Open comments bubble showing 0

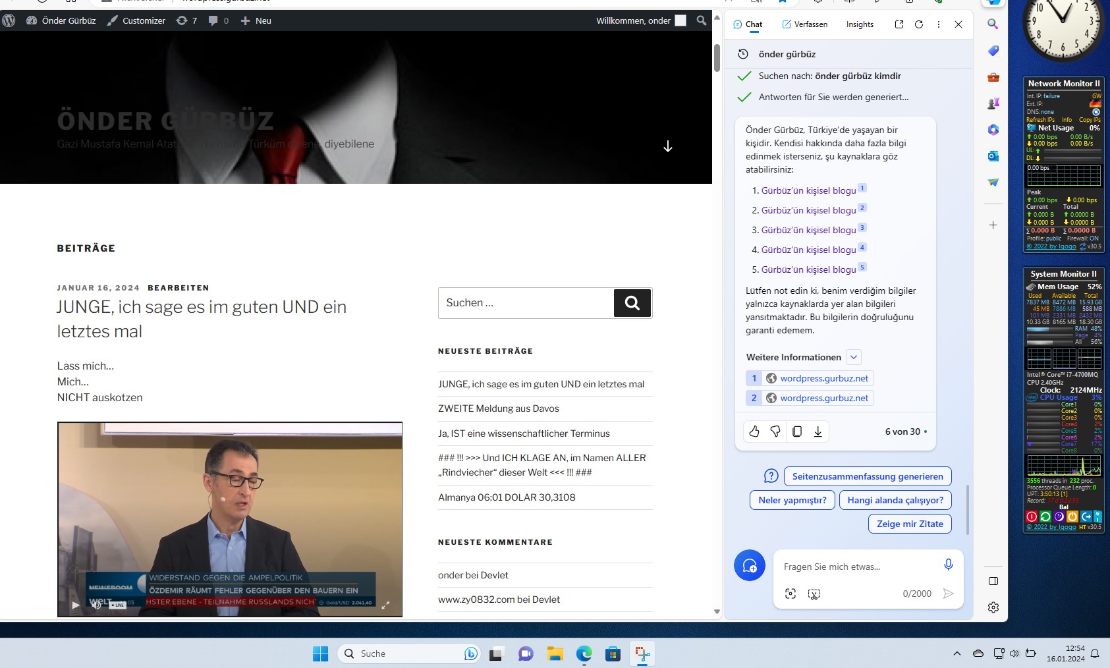click(x=219, y=20)
